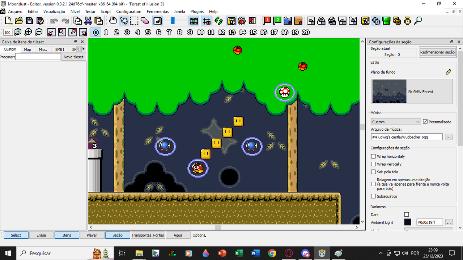The image size is (463, 260).
Task: Paste items from clipboard
Action: [x=98, y=21]
